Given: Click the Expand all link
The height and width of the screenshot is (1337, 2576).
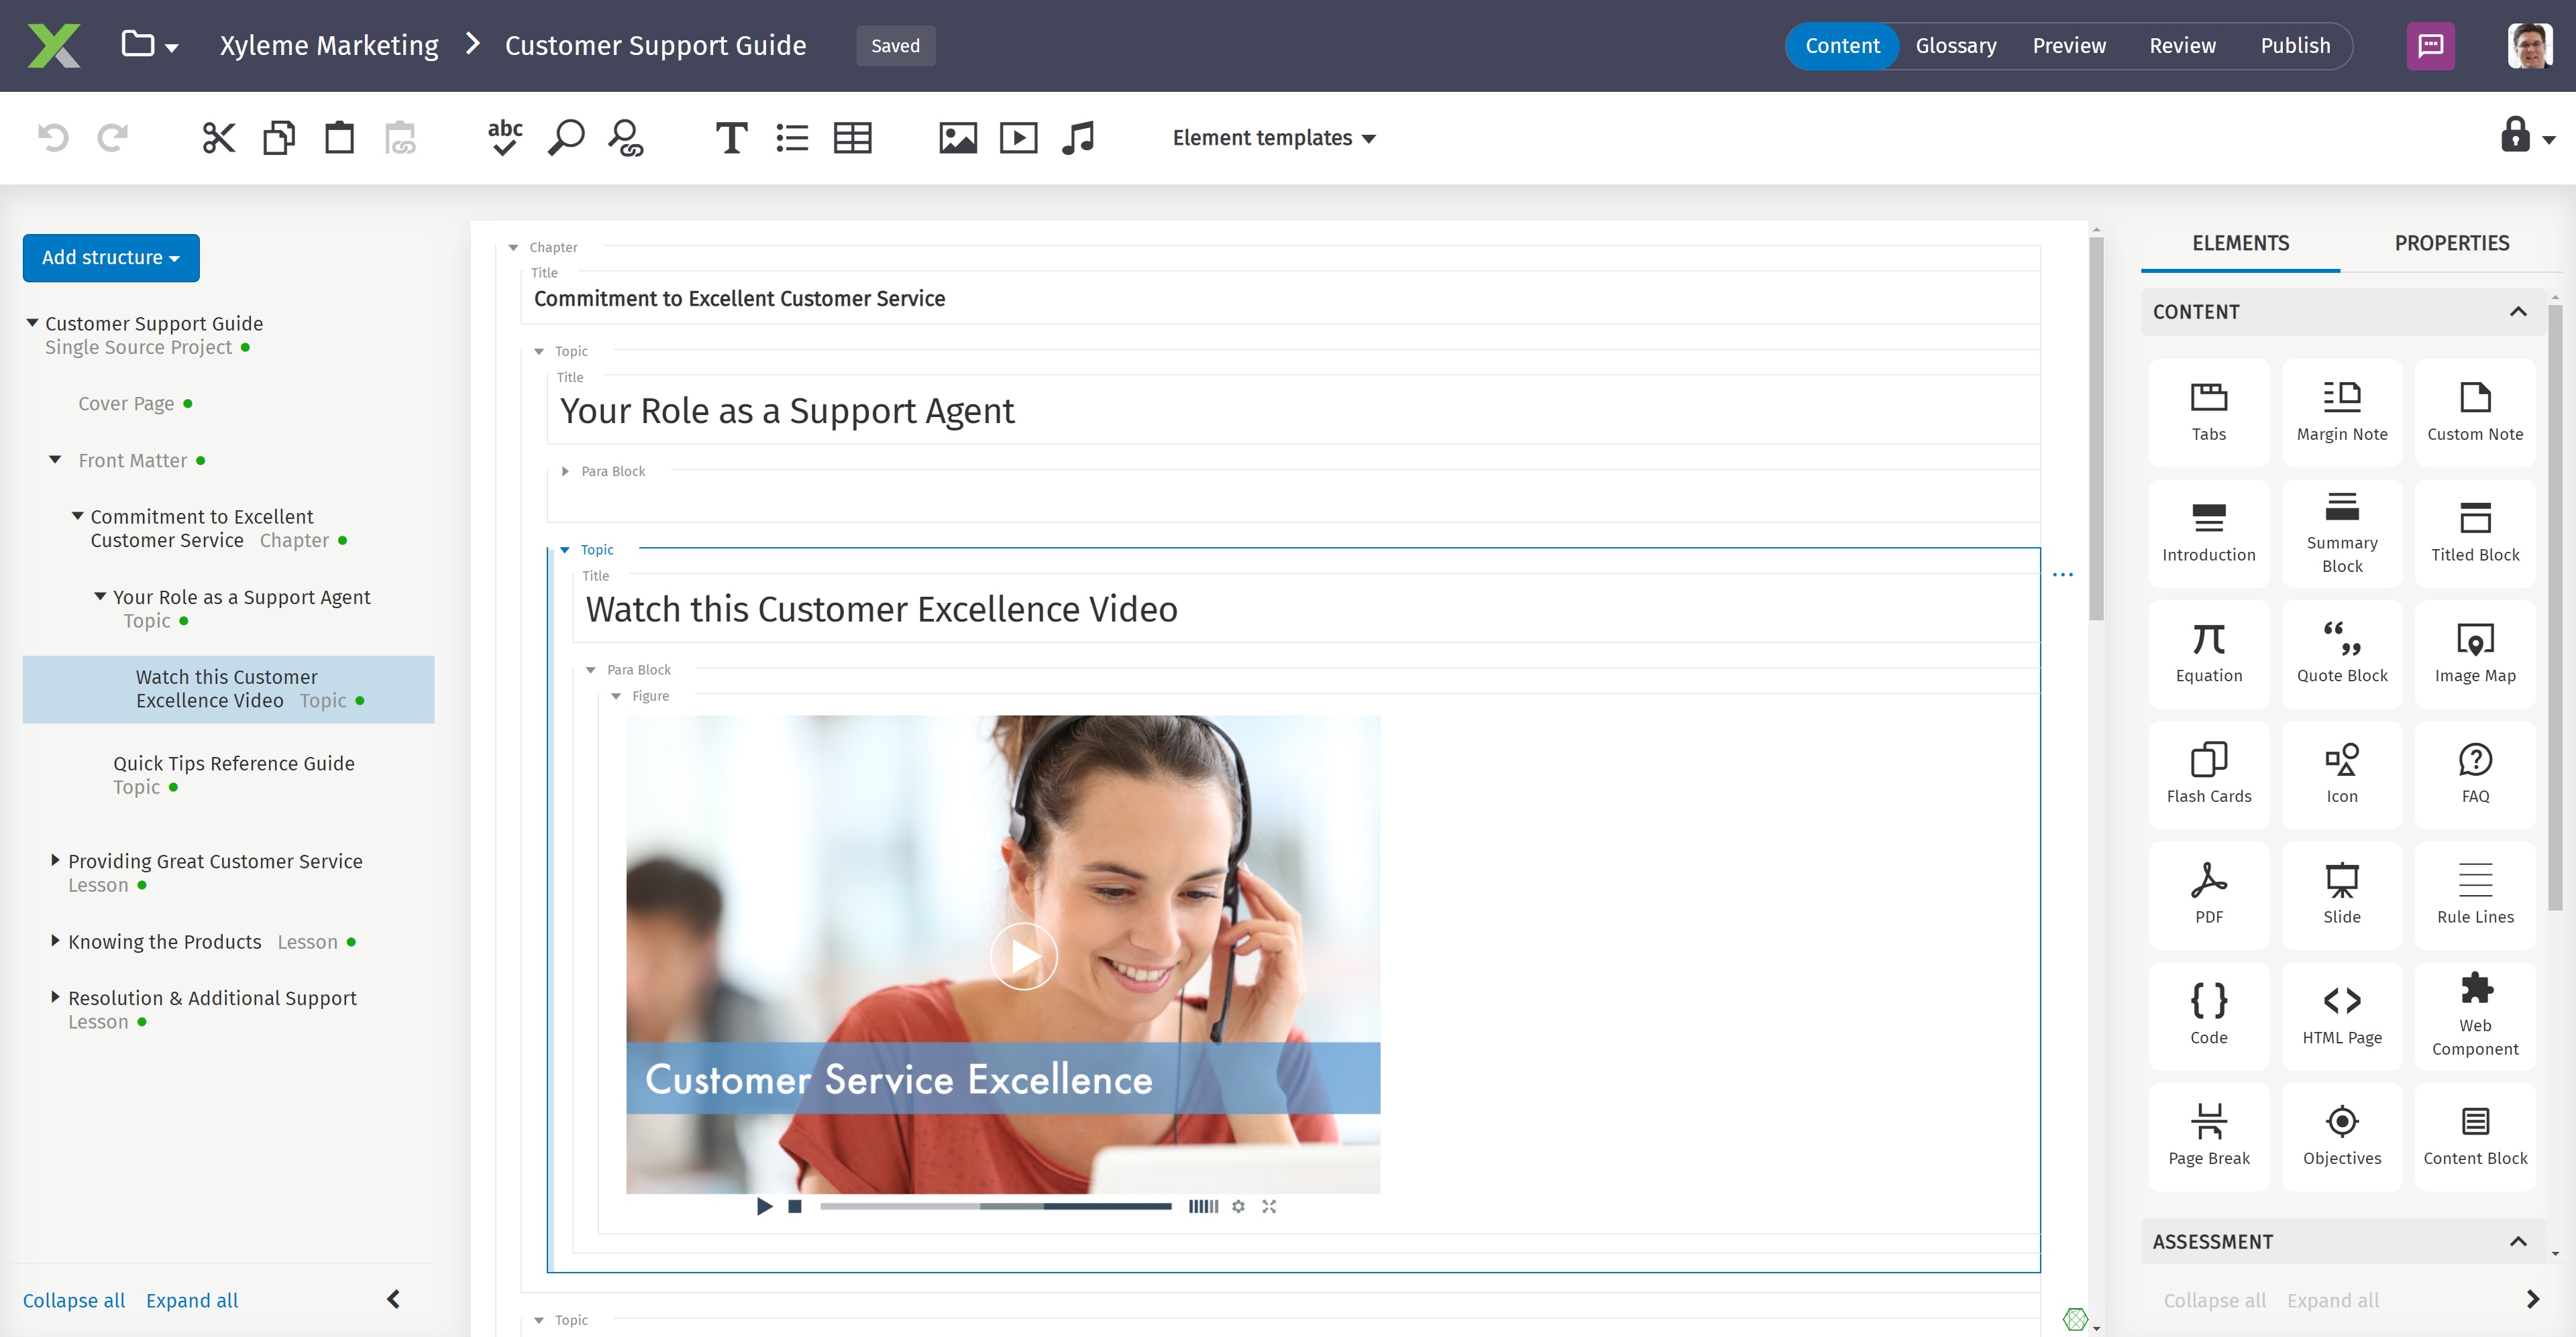Looking at the screenshot, I should point(191,1300).
